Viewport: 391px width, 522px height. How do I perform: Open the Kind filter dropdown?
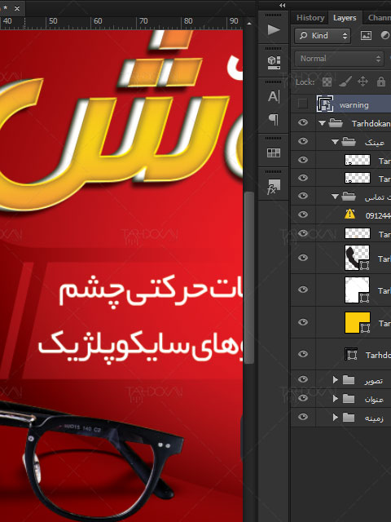point(323,36)
